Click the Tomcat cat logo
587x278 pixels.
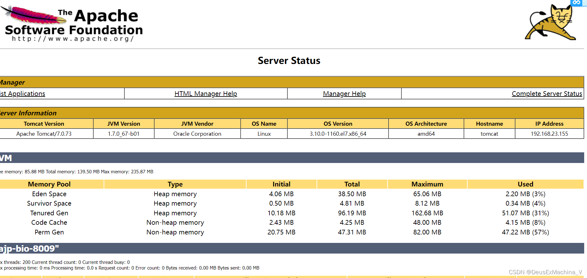[551, 22]
